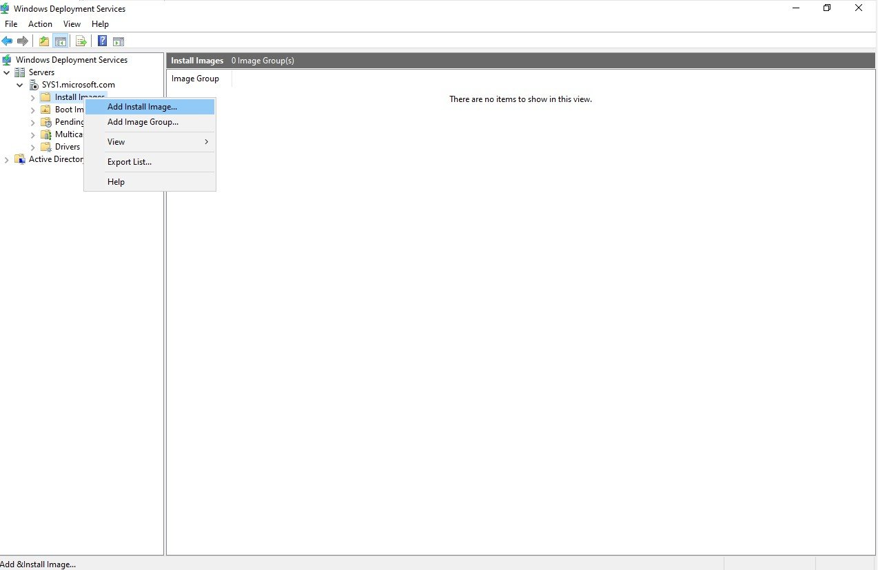Toggle the Show/Hide Action Pane icon
The height and width of the screenshot is (570, 878).
coord(119,41)
